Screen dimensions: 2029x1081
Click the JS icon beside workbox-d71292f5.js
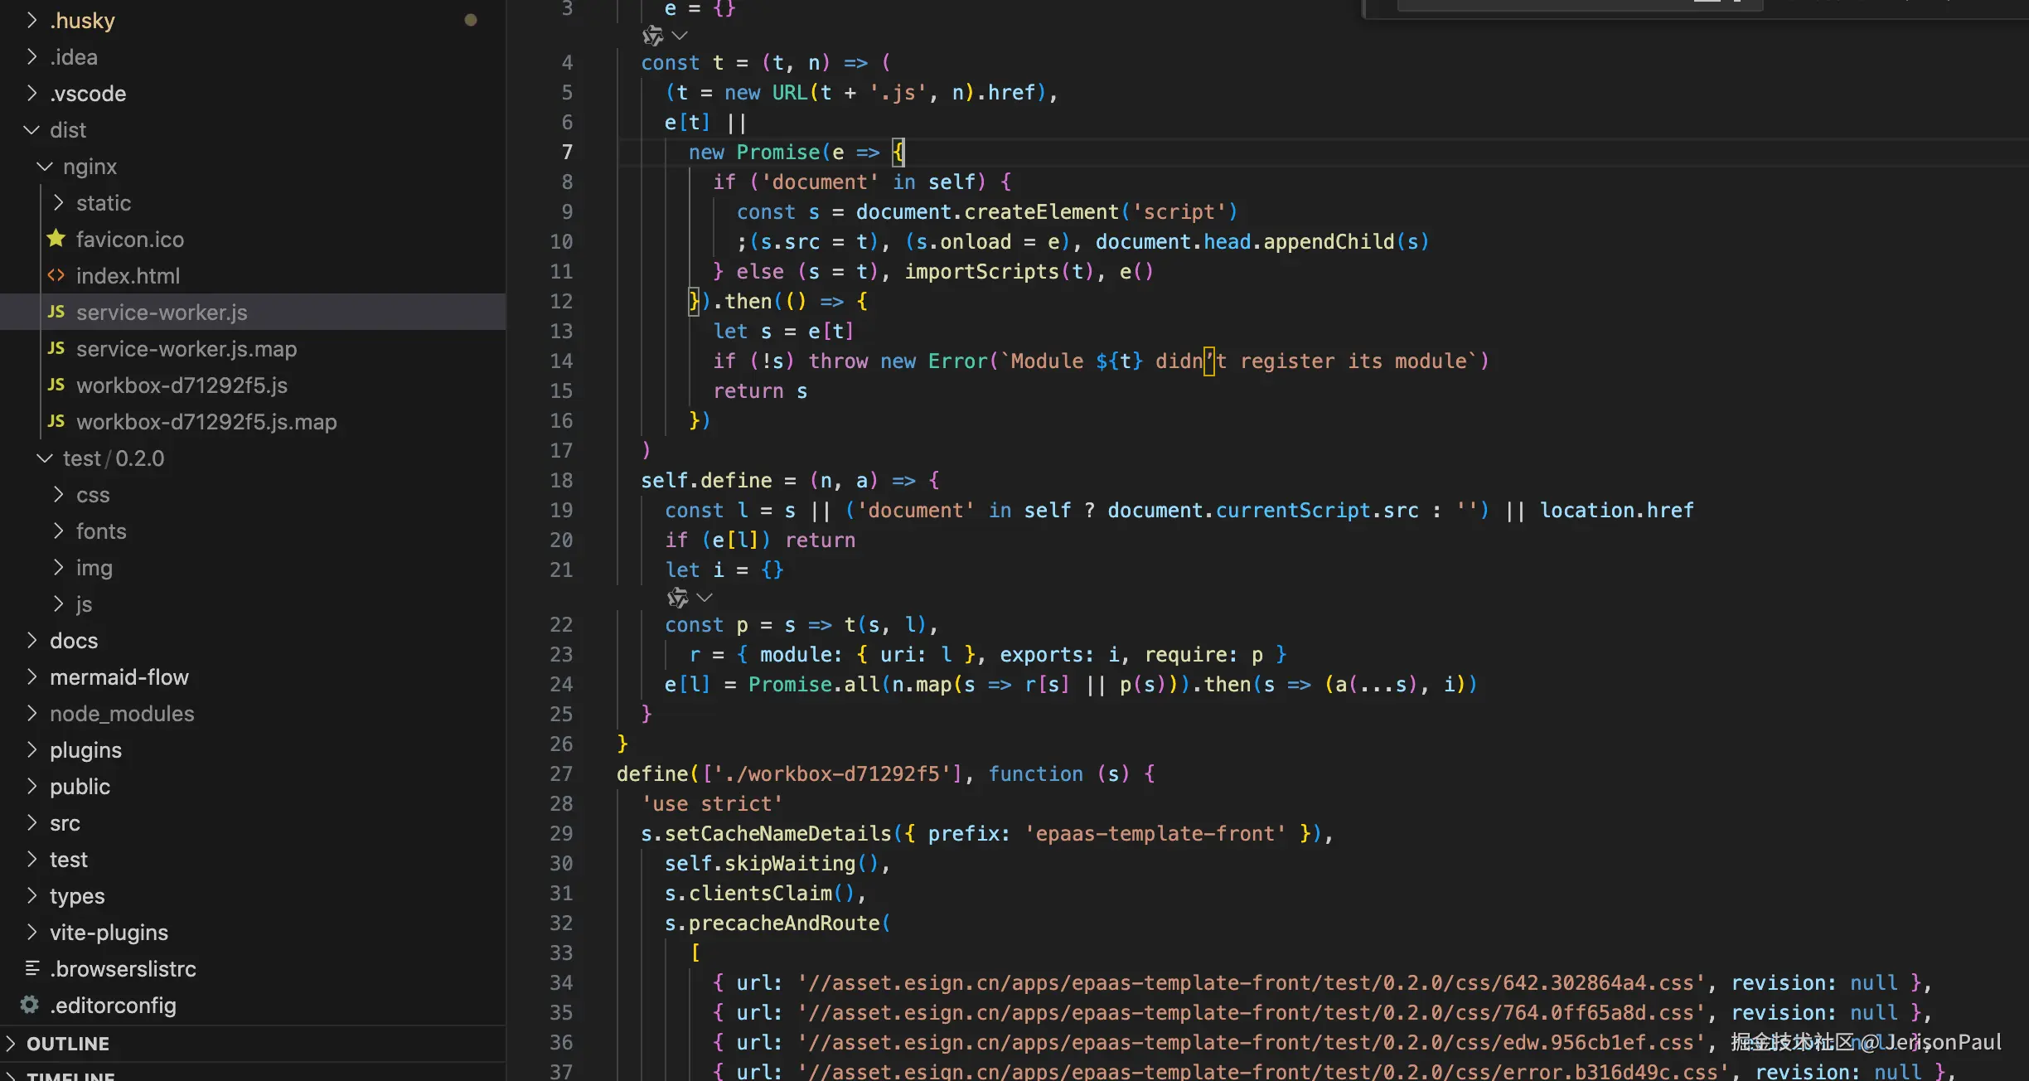click(x=56, y=385)
